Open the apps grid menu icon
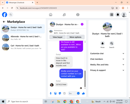This screenshot has width=130, height=104. pyautogui.click(x=112, y=15)
